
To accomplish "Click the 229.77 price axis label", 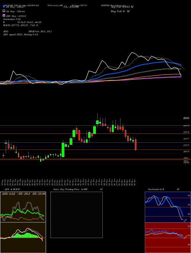I will point(186,139).
